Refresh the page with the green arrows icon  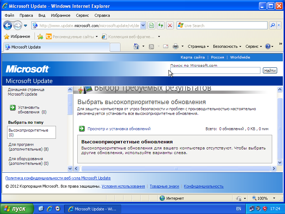click(161, 25)
